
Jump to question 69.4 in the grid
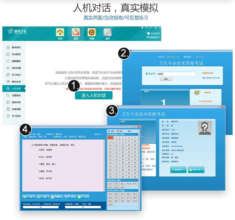pyautogui.click(x=110, y=205)
